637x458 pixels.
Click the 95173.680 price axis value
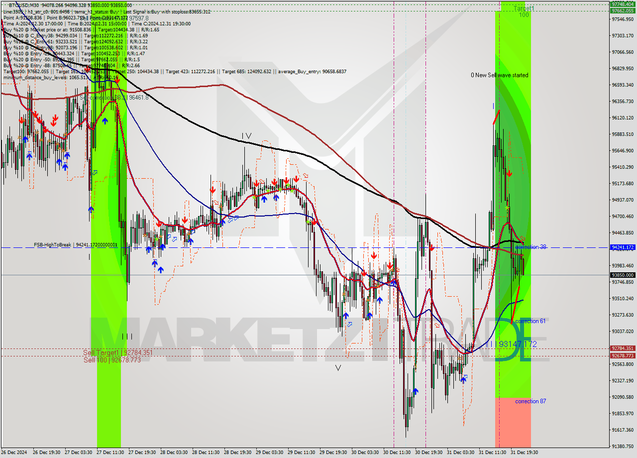pyautogui.click(x=623, y=183)
